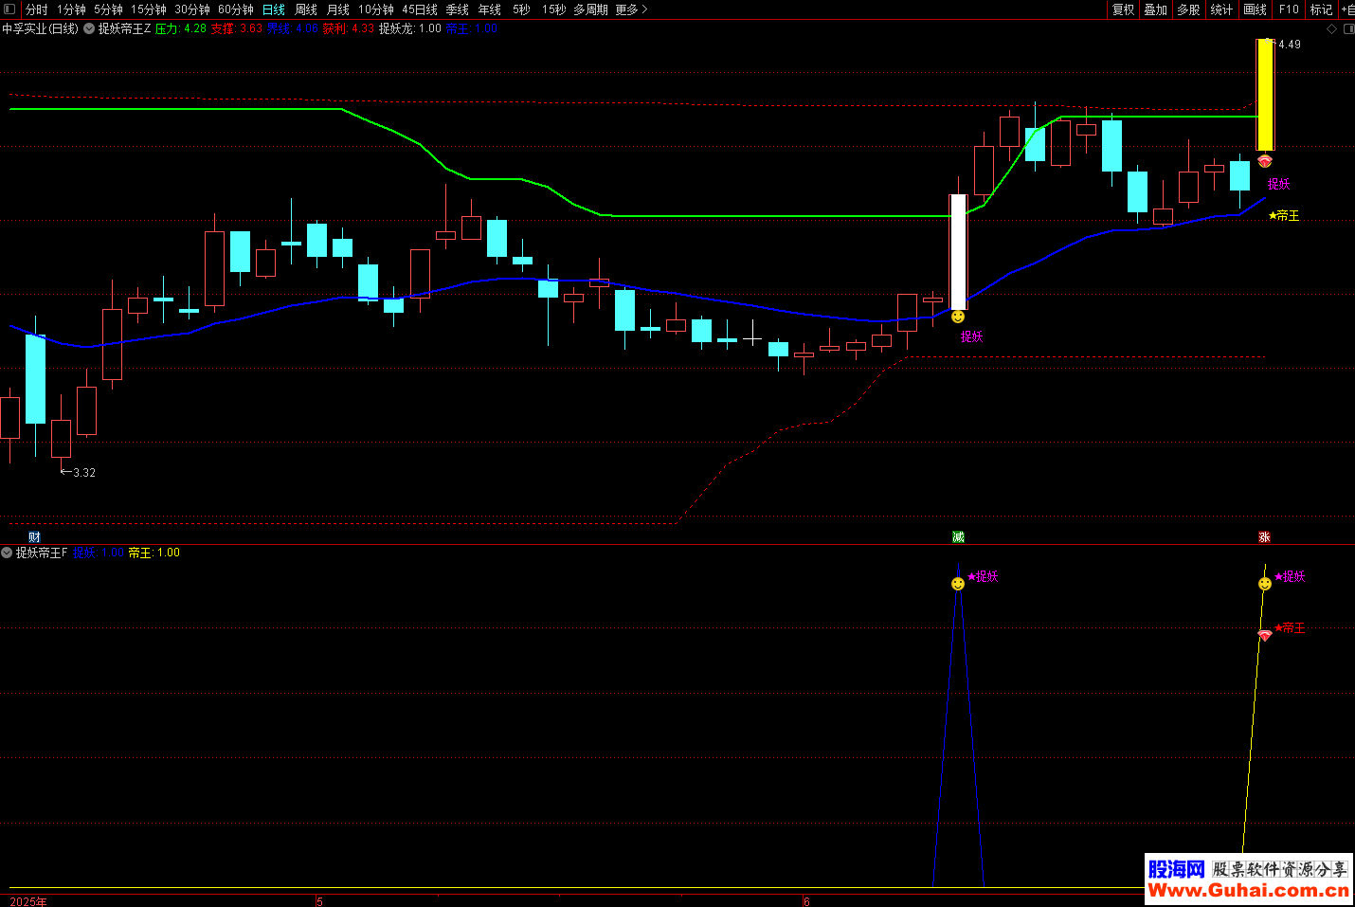Switch to 周线 weekly chart
The height and width of the screenshot is (907, 1355).
[306, 9]
